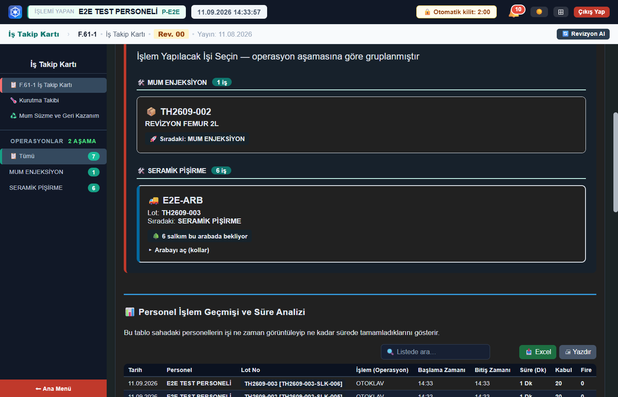Viewport: 618px width, 397px height.
Task: Click the Süre (Dk) column header
Action: pyautogui.click(x=533, y=370)
